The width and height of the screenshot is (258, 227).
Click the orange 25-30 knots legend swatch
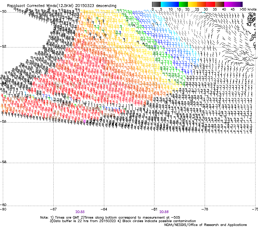click(202, 4)
